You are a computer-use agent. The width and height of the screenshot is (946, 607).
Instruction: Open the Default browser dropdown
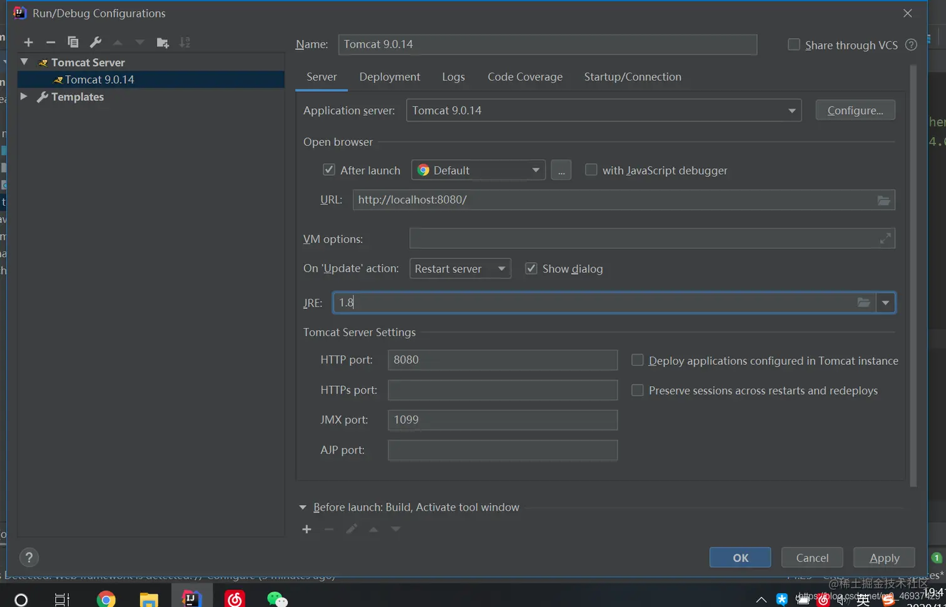click(x=478, y=170)
